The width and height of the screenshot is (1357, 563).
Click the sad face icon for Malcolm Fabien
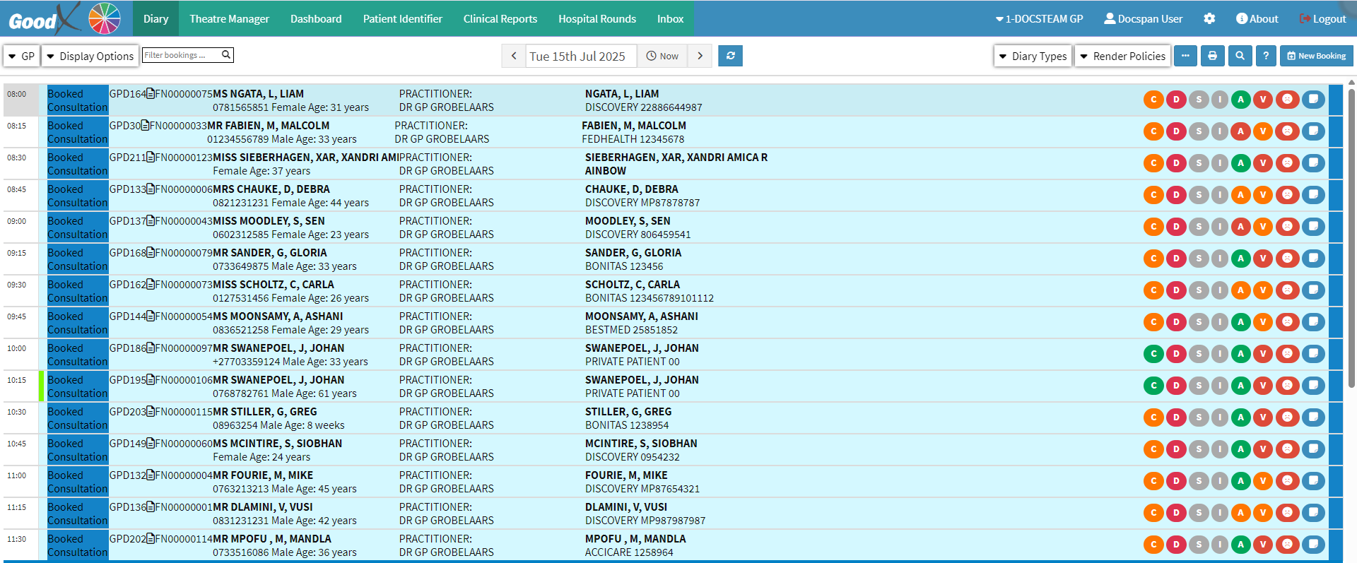click(1287, 131)
